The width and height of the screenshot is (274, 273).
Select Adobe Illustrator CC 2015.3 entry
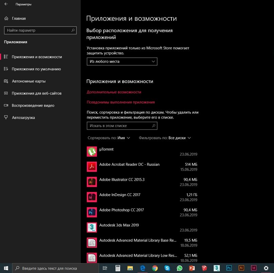pyautogui.click(x=122, y=180)
